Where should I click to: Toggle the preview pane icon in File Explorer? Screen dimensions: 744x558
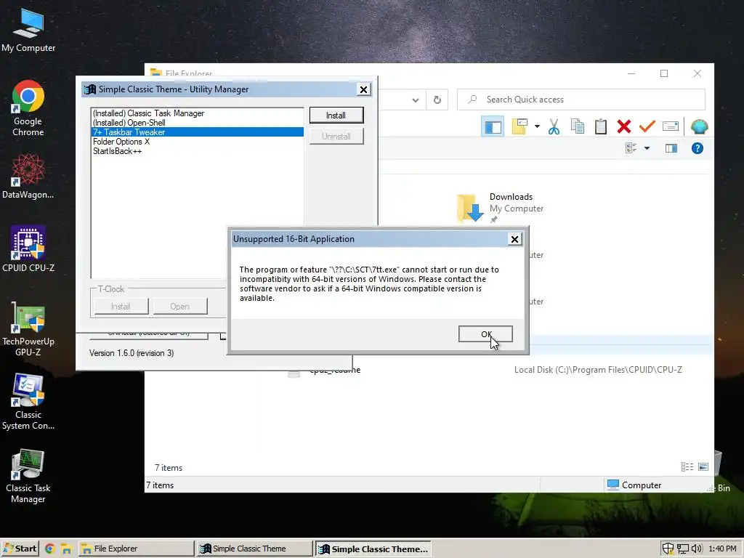click(671, 148)
